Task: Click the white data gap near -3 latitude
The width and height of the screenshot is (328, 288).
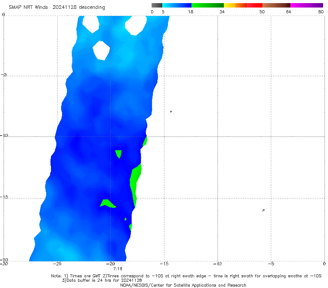Action: pos(101,51)
